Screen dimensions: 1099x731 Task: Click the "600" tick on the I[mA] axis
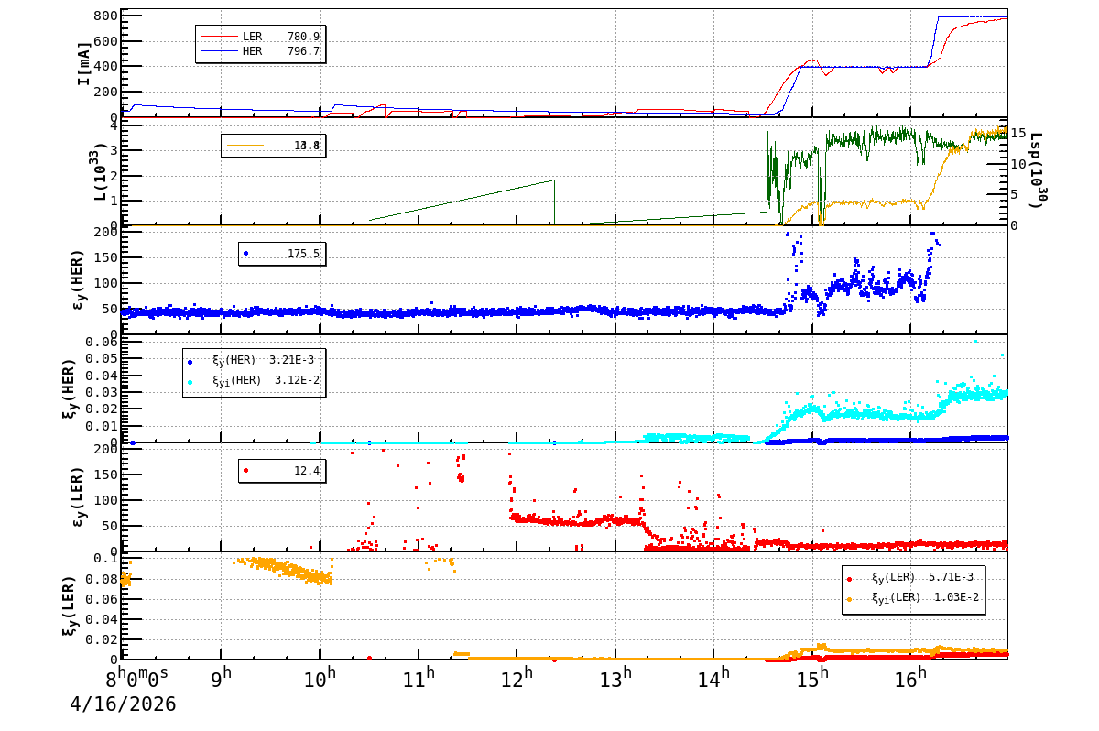click(x=104, y=41)
